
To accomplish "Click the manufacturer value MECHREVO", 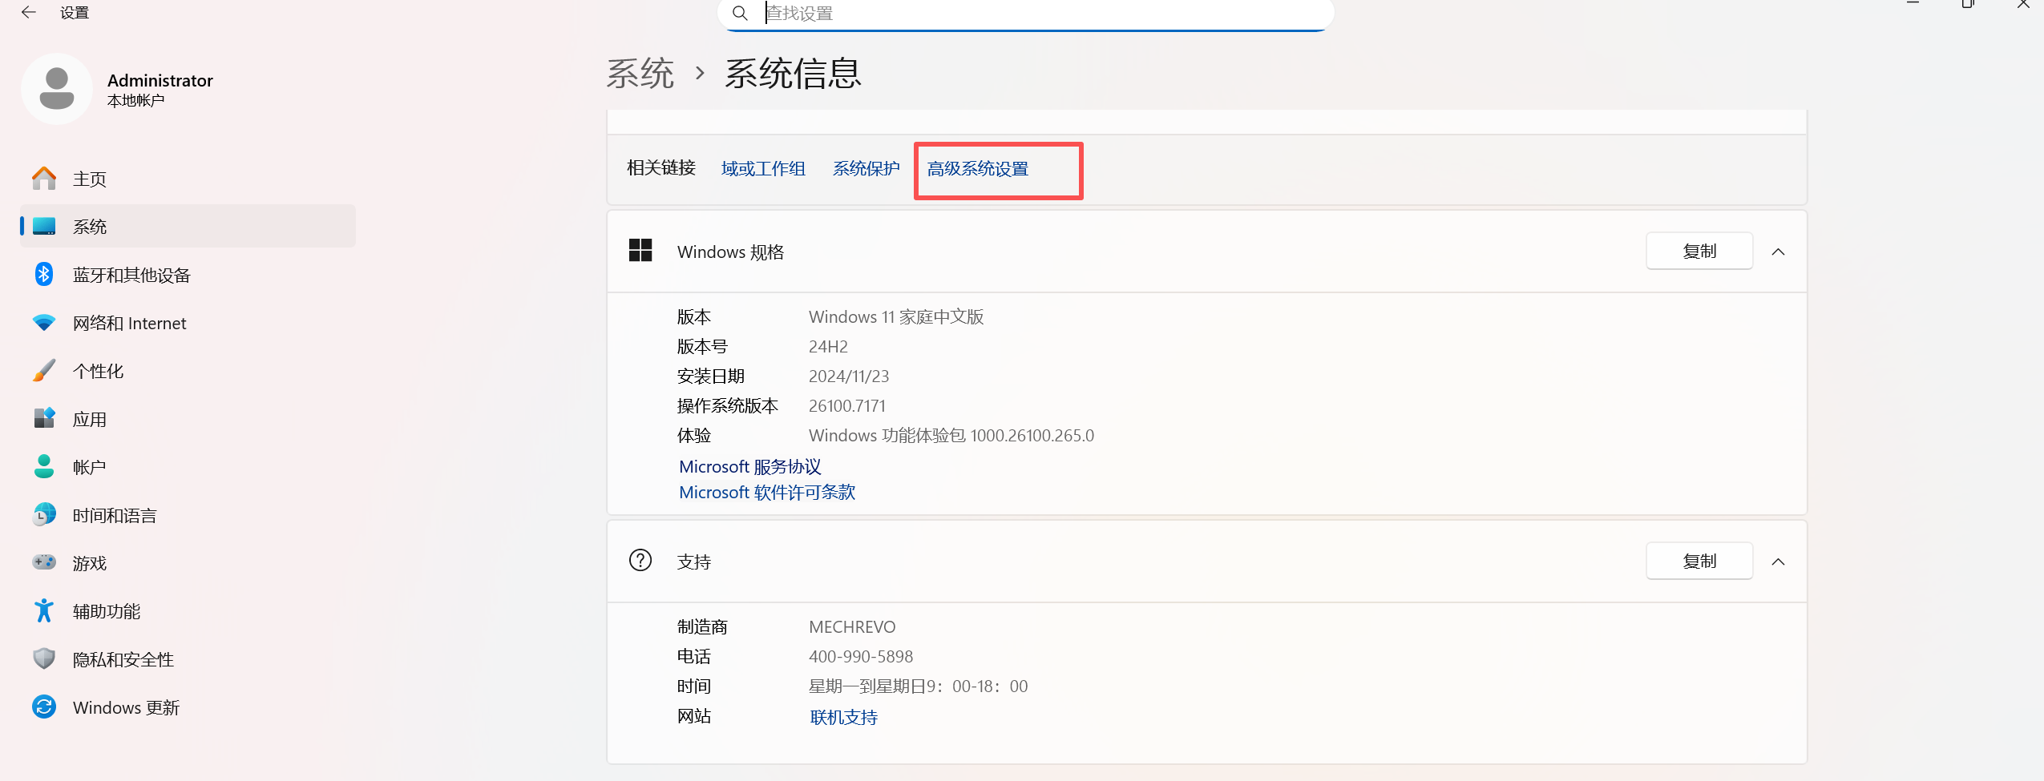I will tap(852, 626).
